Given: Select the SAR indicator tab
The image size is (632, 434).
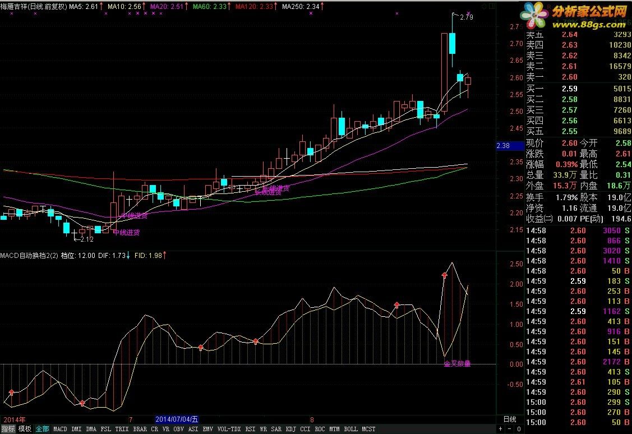Looking at the screenshot, I should pyautogui.click(x=276, y=429).
